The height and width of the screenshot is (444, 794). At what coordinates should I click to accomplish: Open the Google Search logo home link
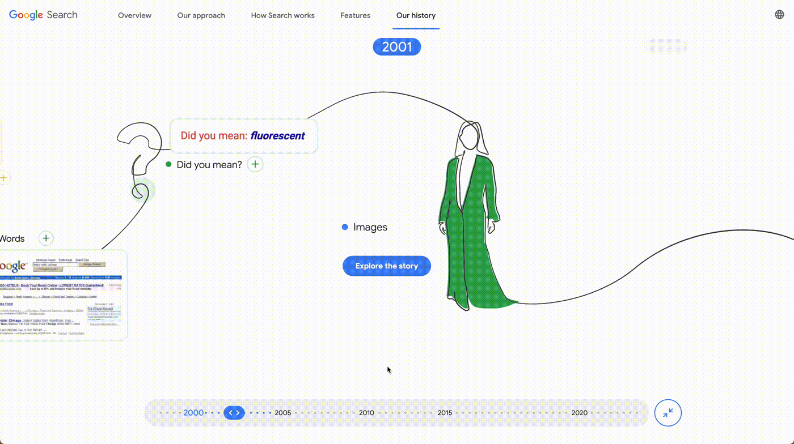coord(43,15)
